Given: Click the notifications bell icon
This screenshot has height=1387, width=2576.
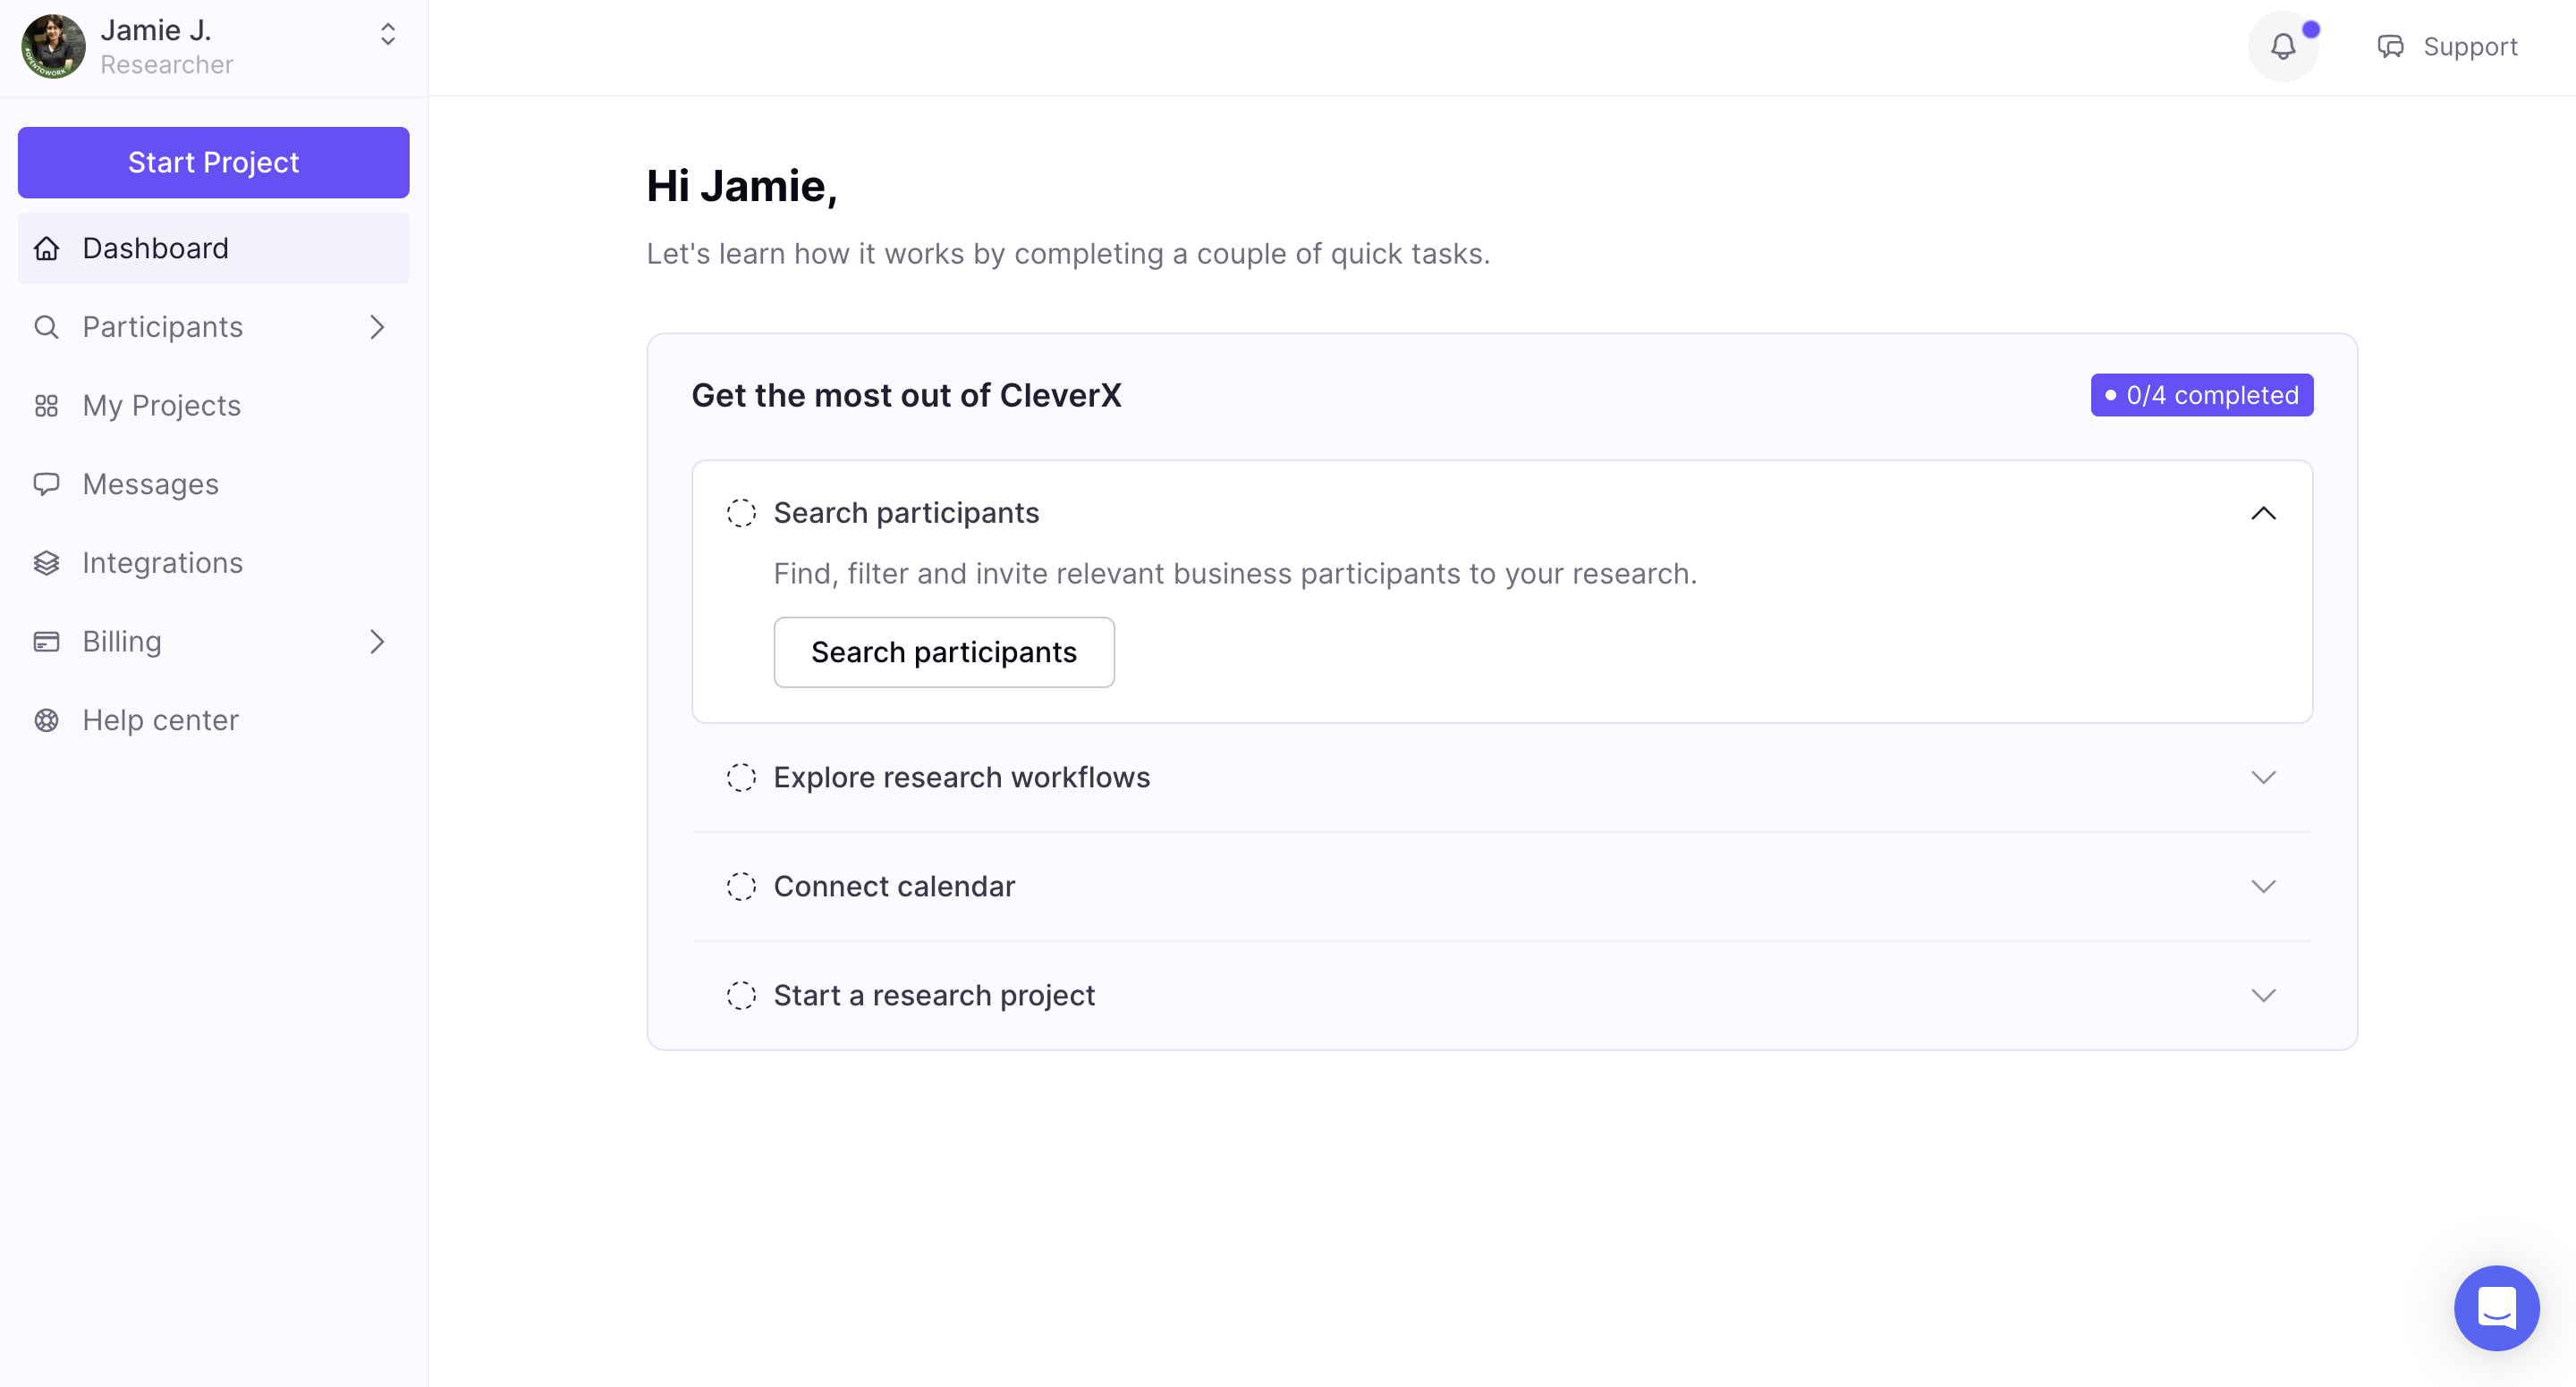Looking at the screenshot, I should pyautogui.click(x=2282, y=46).
